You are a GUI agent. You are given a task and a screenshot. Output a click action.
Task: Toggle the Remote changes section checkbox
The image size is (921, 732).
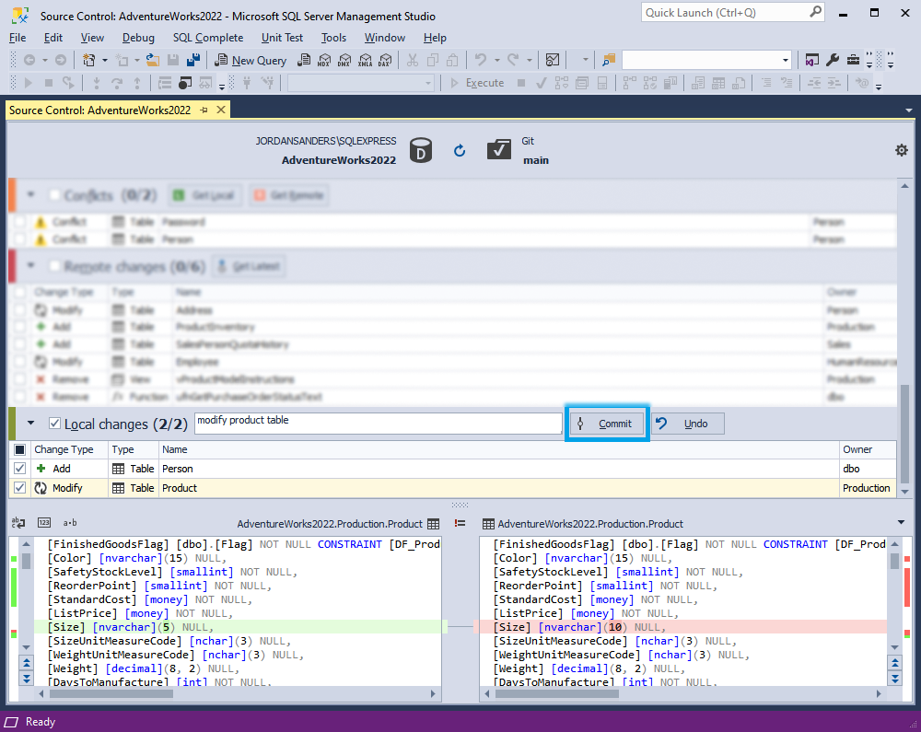tap(54, 266)
